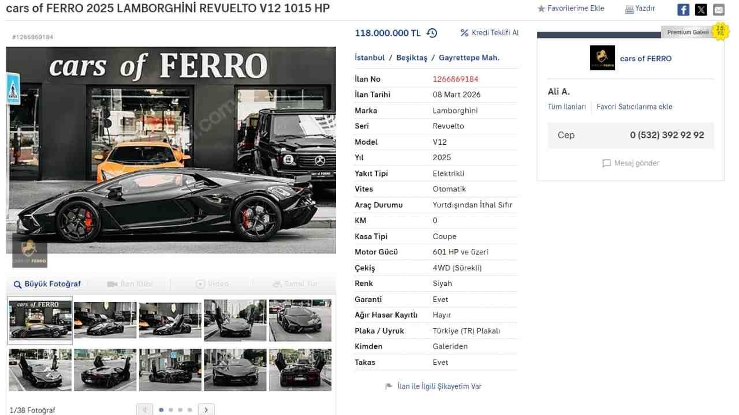
Task: Select second gallery pagination dot
Action: tap(171, 410)
